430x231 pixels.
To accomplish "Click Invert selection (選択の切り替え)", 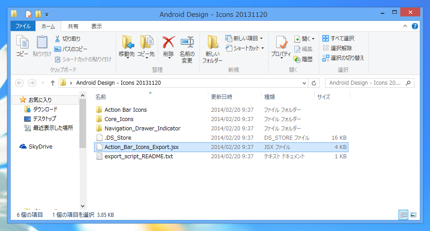I will [344, 58].
